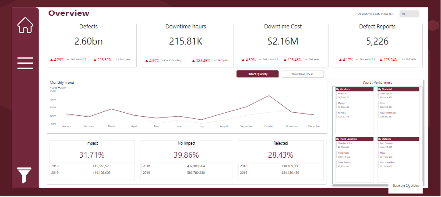
Task: Click the Worst Performers title
Action: (x=377, y=83)
